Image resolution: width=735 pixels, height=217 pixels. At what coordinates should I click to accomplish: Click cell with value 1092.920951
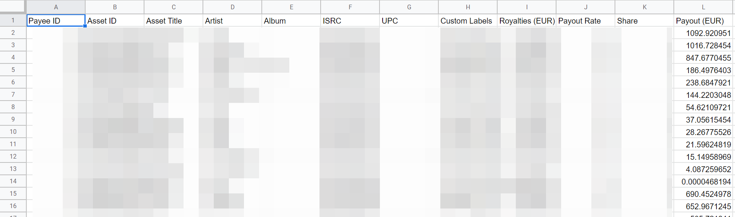click(x=703, y=33)
